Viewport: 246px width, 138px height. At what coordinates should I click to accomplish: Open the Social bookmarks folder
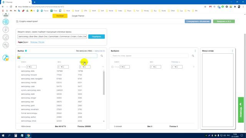[x=76, y=11]
